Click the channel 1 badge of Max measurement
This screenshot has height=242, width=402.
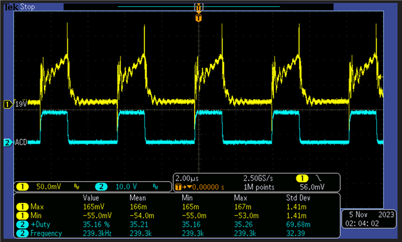point(23,207)
